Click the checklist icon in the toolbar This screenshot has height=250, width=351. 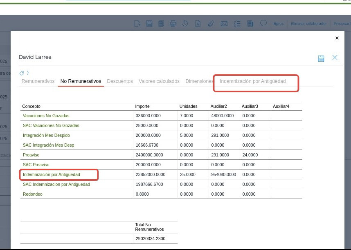point(237,24)
